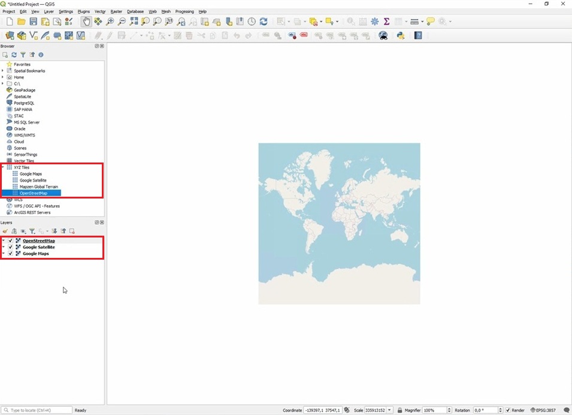Collapse the Google Maps layer tree arrow

(x=3, y=254)
